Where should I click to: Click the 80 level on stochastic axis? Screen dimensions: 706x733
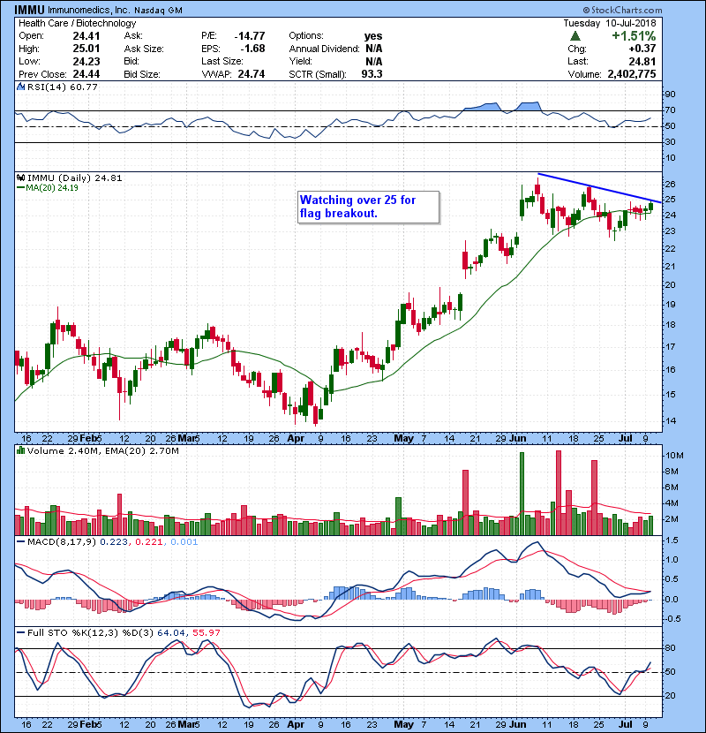[670, 648]
